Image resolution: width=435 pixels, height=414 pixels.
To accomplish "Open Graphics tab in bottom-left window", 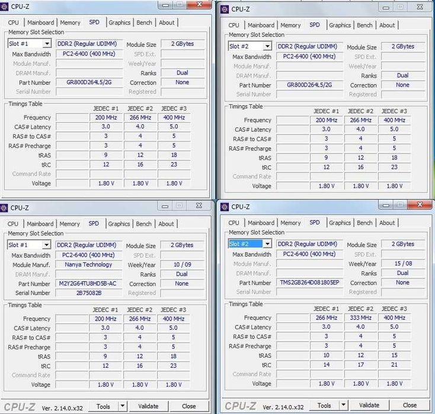I will coord(119,224).
